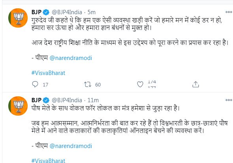This screenshot has height=163, width=233.
Task: Open more options on the 5m tweet
Action: tap(229, 12)
